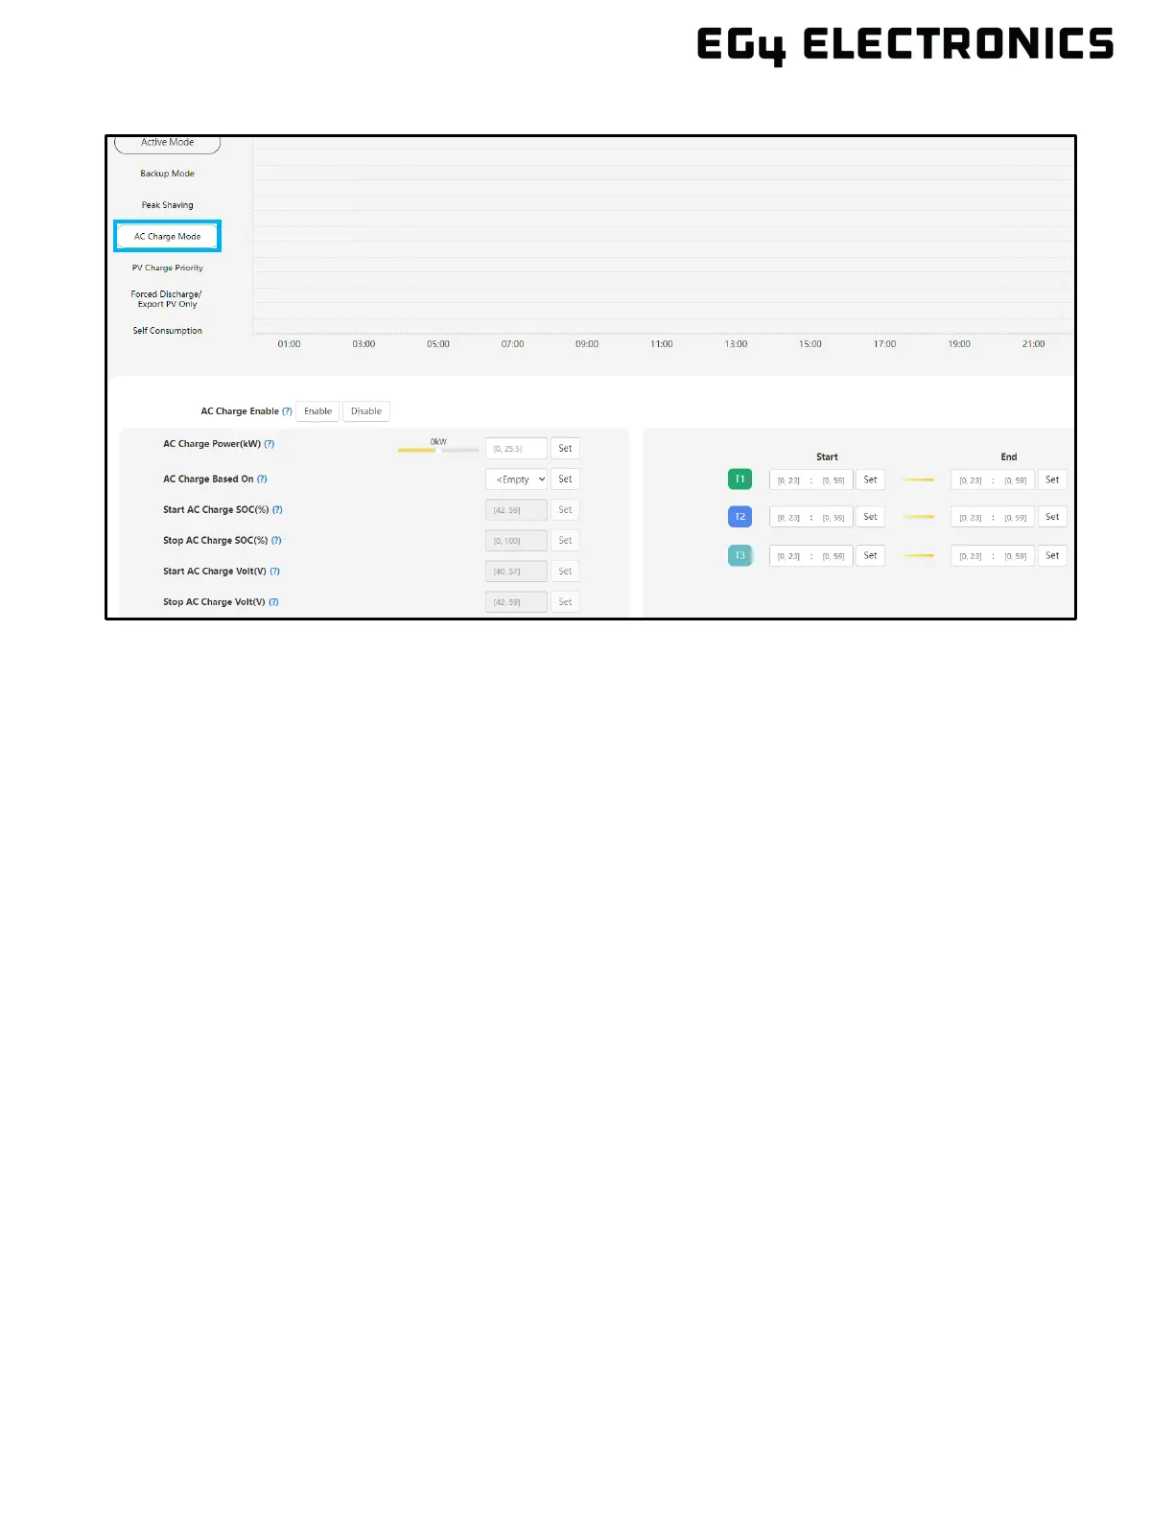This screenshot has width=1174, height=1519.
Task: Enable AC Charge
Action: 317,411
